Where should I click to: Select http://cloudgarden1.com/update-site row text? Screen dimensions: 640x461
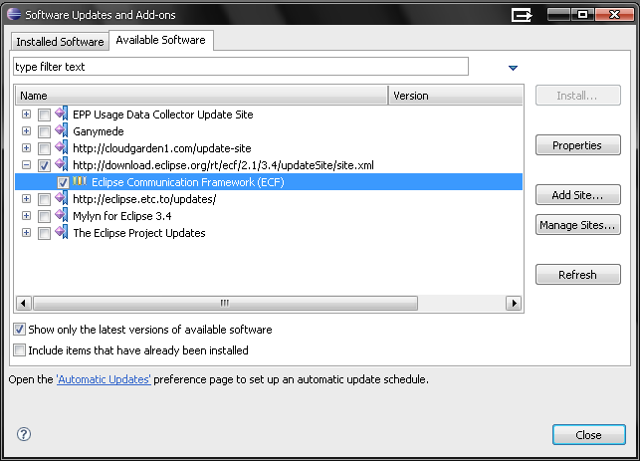point(162,148)
